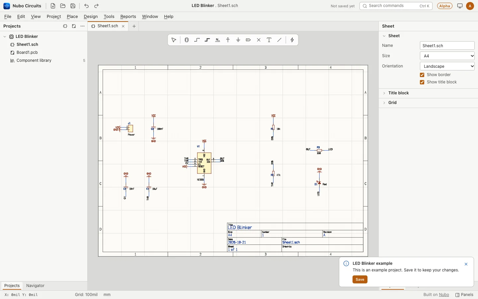Click the Search commands box

pos(396,6)
